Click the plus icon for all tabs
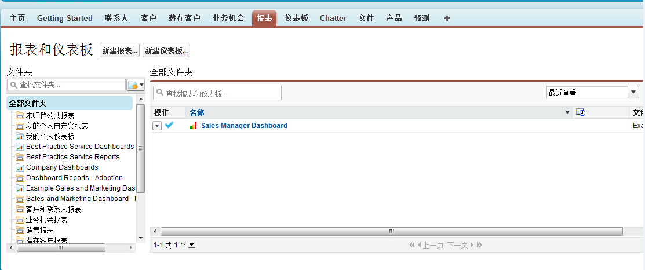 point(447,18)
